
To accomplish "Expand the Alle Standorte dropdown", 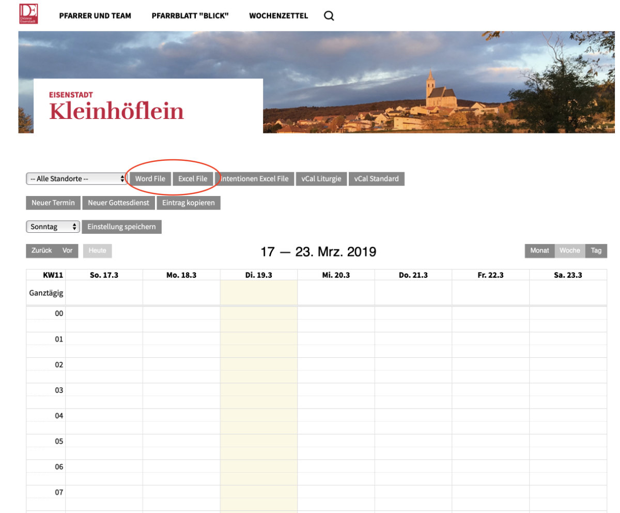I will pyautogui.click(x=76, y=178).
